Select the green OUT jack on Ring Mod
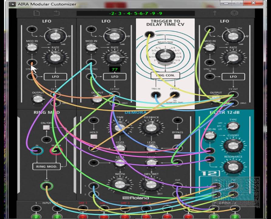This screenshot has height=219, width=271. click(46, 186)
